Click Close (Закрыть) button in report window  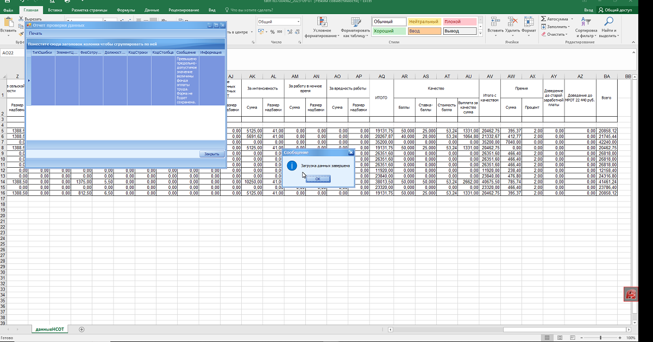[x=211, y=154]
